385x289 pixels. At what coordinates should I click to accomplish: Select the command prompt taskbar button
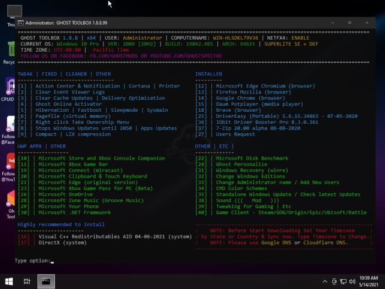pos(46,281)
